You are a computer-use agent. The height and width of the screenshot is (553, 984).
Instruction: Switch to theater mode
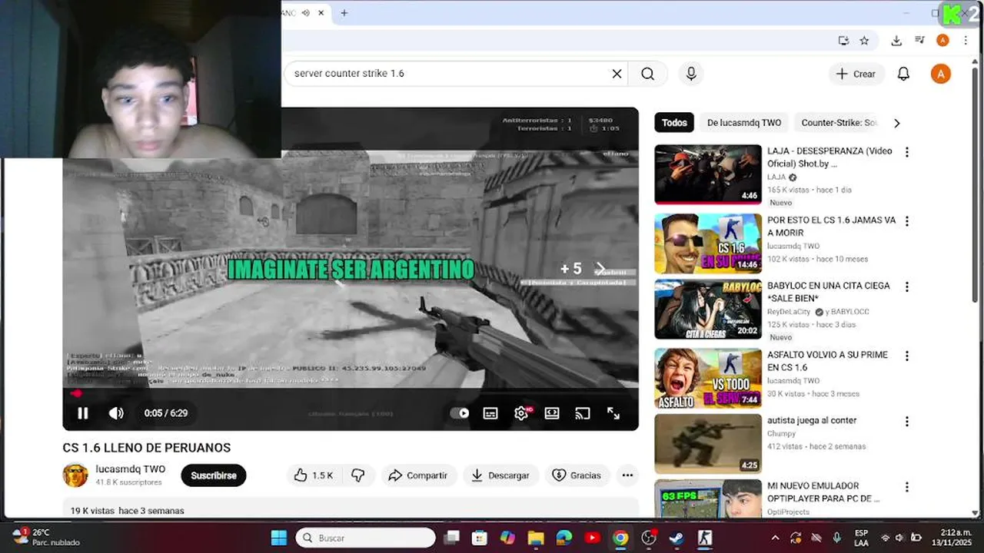pos(552,413)
